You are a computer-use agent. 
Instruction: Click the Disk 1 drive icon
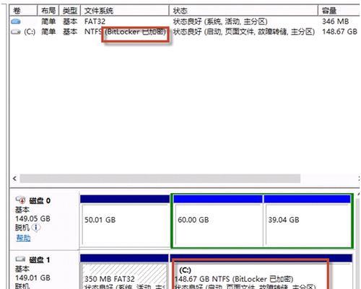(x=20, y=259)
